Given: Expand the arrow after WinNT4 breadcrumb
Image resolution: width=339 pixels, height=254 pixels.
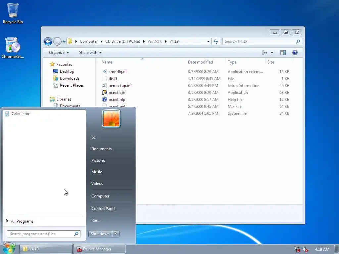Looking at the screenshot, I should (166, 41).
